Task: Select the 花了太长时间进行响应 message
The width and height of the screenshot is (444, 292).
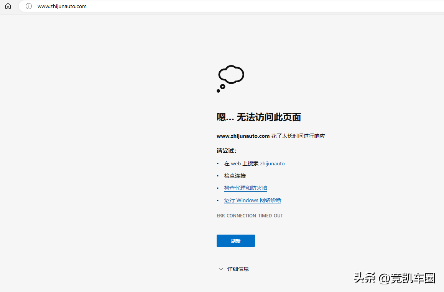Action: [298, 136]
